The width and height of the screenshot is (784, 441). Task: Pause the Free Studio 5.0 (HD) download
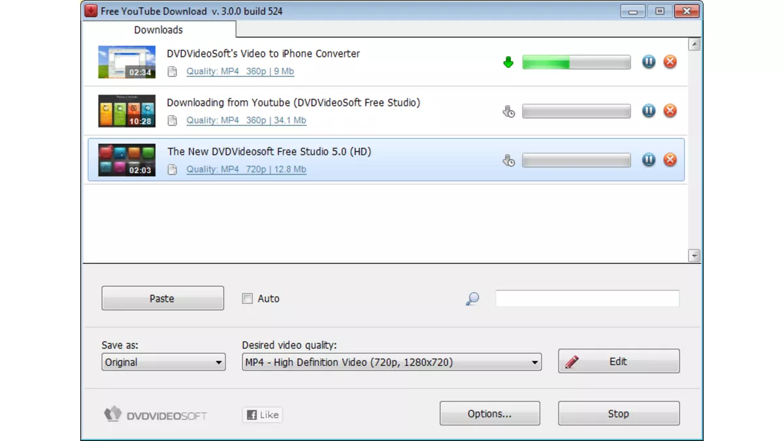tap(648, 160)
